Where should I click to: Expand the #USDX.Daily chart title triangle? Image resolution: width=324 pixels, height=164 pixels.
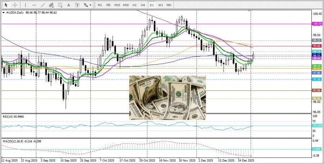(x=3, y=13)
